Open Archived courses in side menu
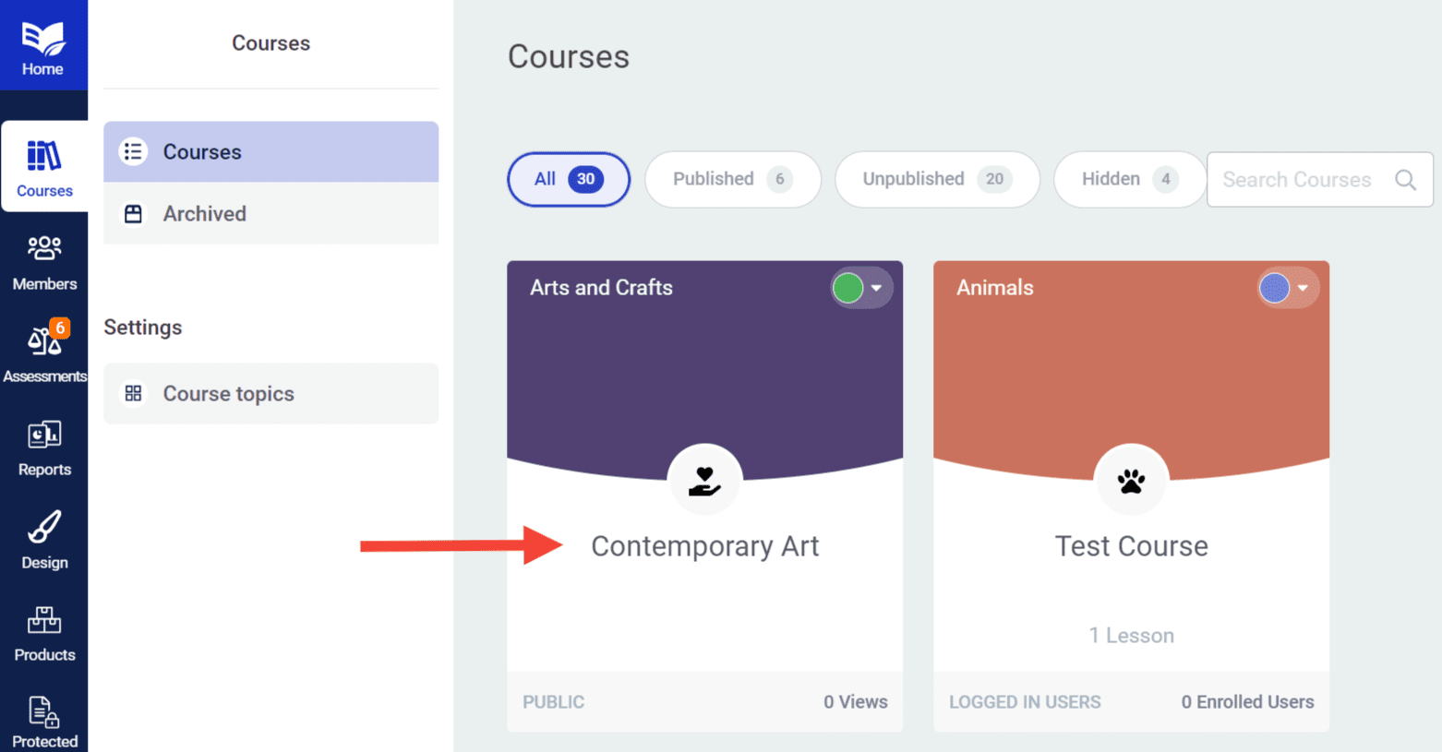 tap(270, 213)
